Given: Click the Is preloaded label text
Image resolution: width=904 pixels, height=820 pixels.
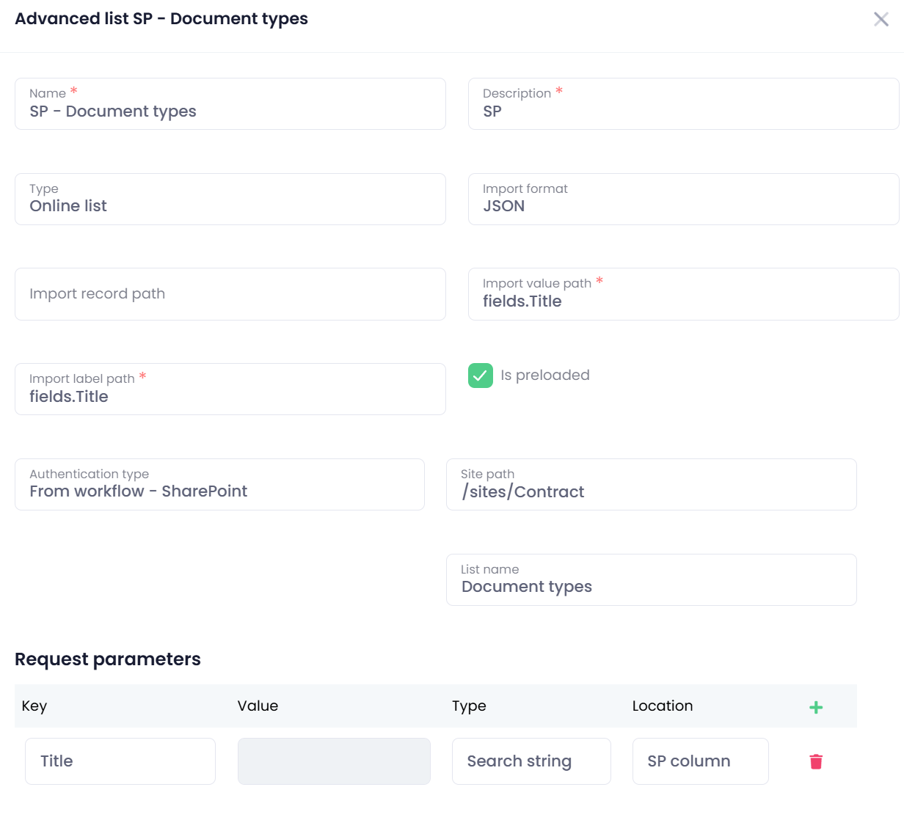Looking at the screenshot, I should click(545, 376).
